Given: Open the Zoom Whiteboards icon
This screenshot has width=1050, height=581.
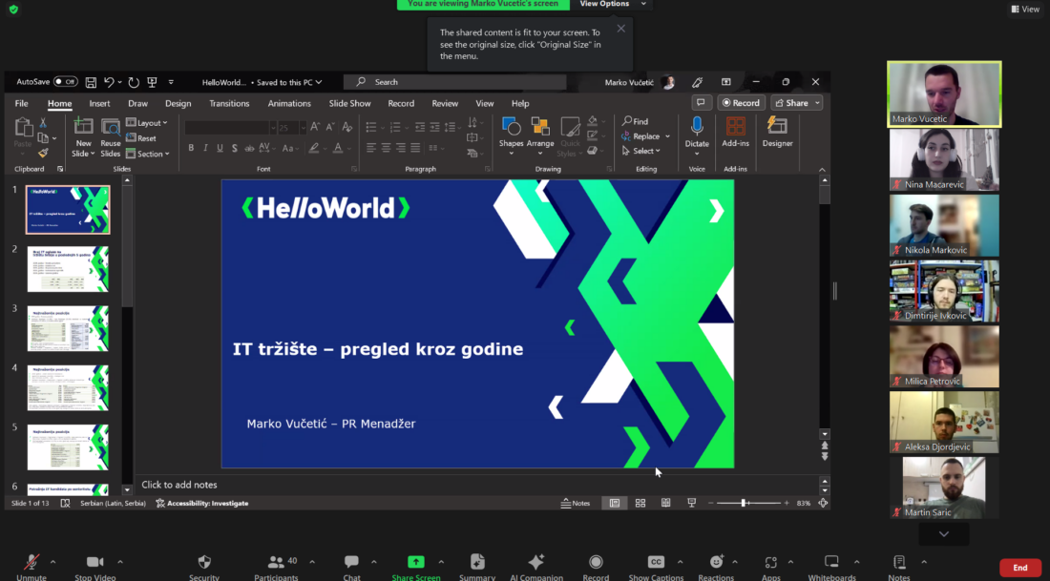Looking at the screenshot, I should point(831,562).
